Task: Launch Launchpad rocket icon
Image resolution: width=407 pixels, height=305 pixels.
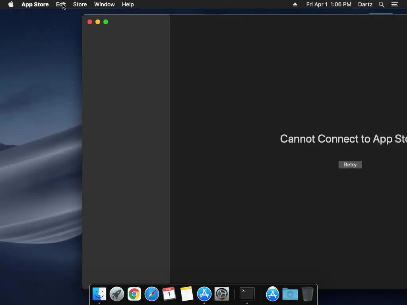Action: (x=117, y=294)
